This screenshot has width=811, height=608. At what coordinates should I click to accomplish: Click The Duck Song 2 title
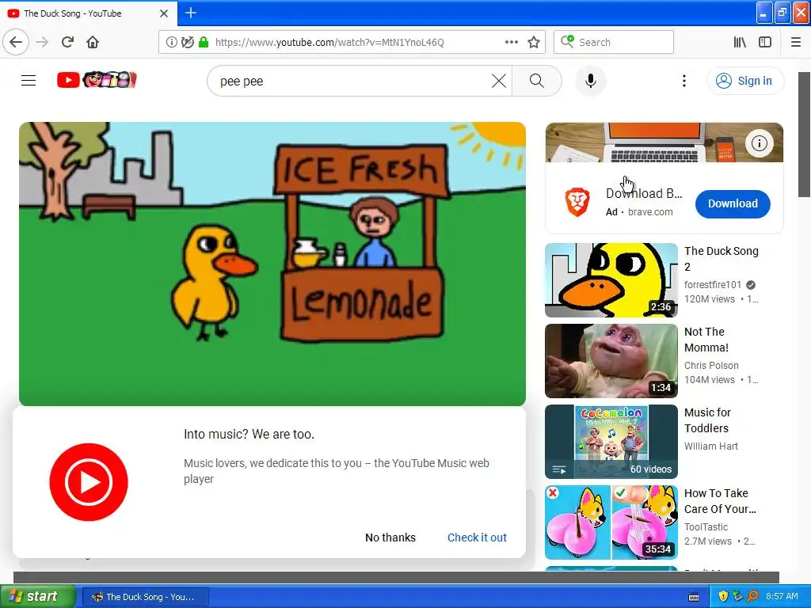[721, 259]
